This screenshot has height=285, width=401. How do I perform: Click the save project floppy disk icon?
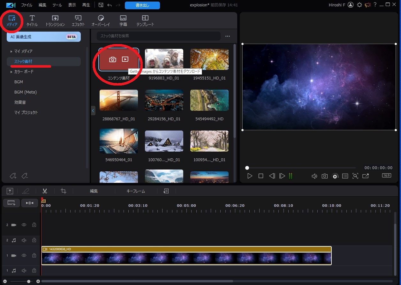pos(101,5)
